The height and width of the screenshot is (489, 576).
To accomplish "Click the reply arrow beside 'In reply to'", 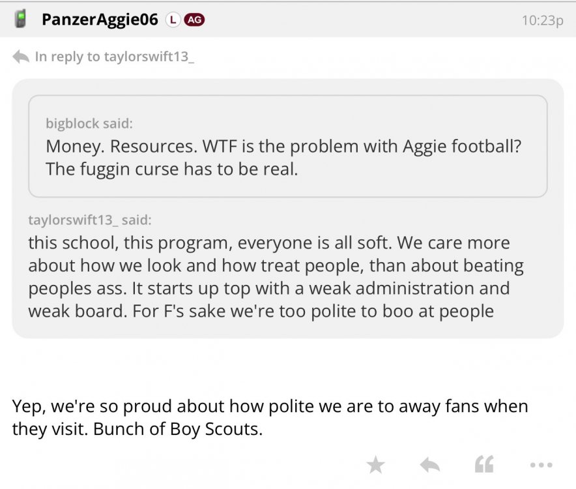I will pos(21,57).
